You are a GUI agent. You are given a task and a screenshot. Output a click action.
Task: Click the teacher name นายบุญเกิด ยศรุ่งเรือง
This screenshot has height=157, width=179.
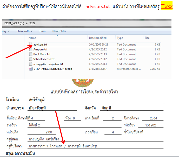pos(44,139)
